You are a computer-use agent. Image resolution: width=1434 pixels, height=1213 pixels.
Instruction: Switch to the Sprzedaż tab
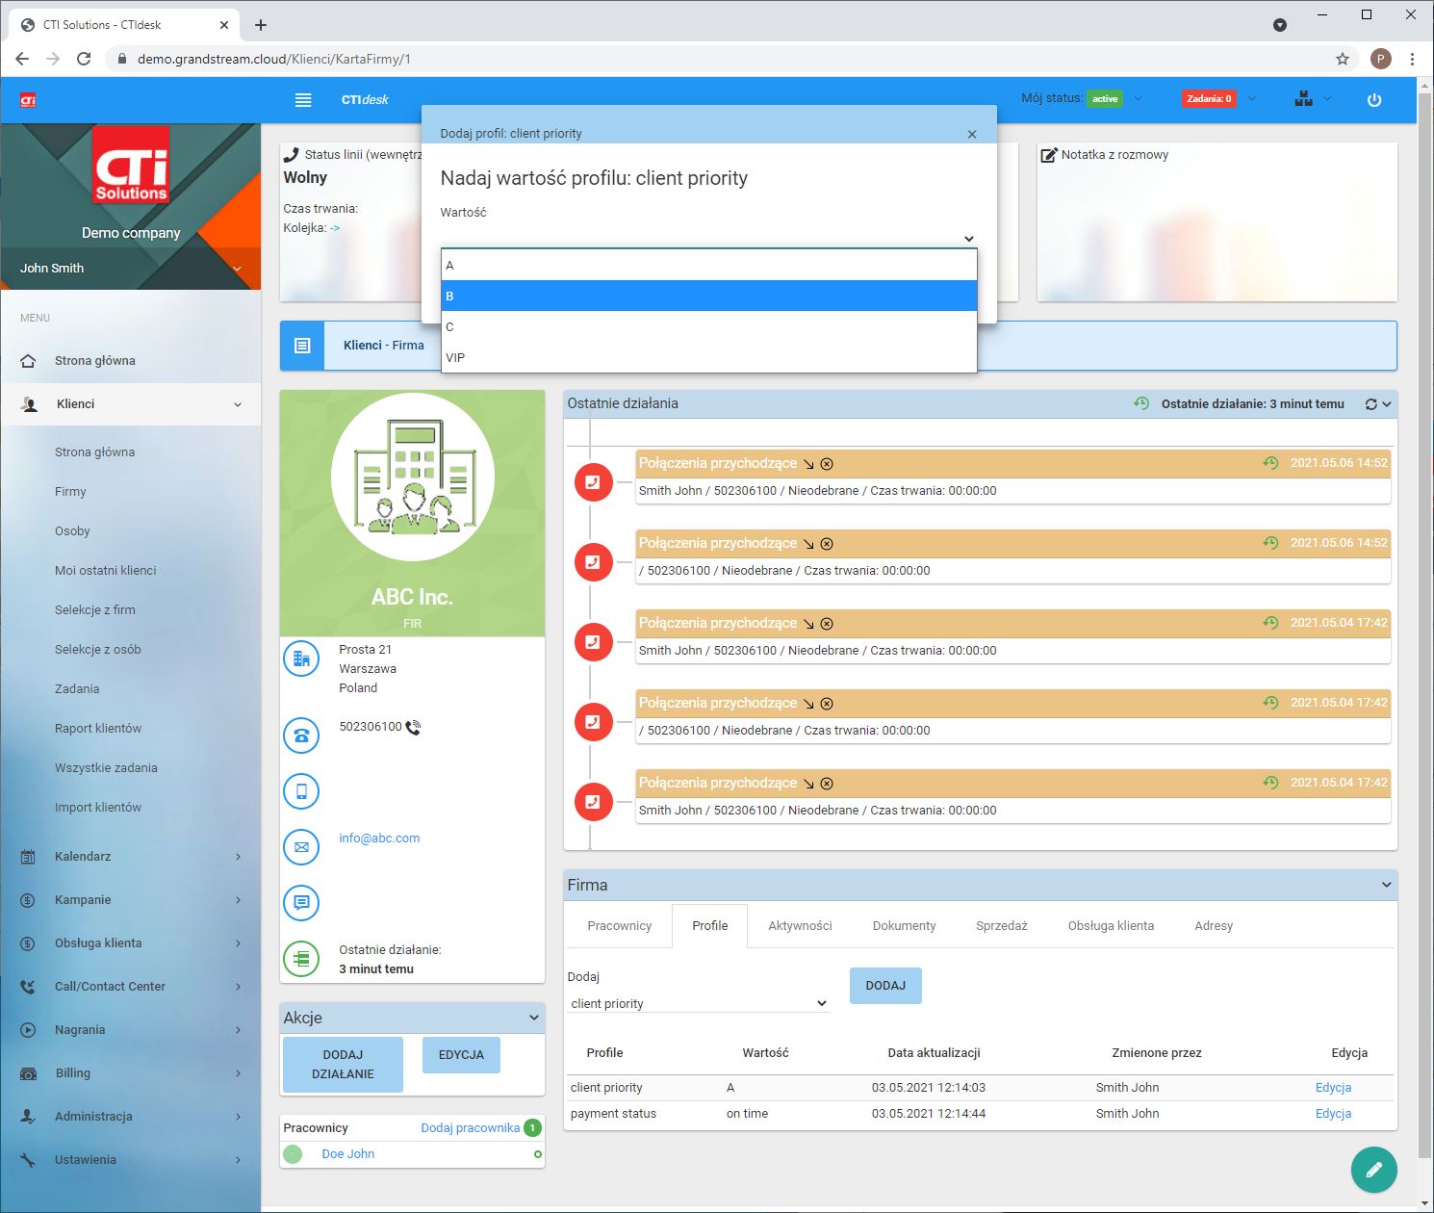pos(1002,925)
